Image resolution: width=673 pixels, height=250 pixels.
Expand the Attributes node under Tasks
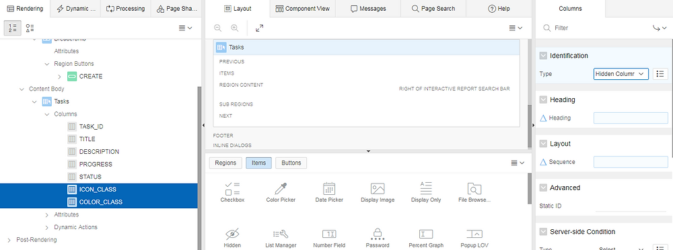tap(47, 214)
